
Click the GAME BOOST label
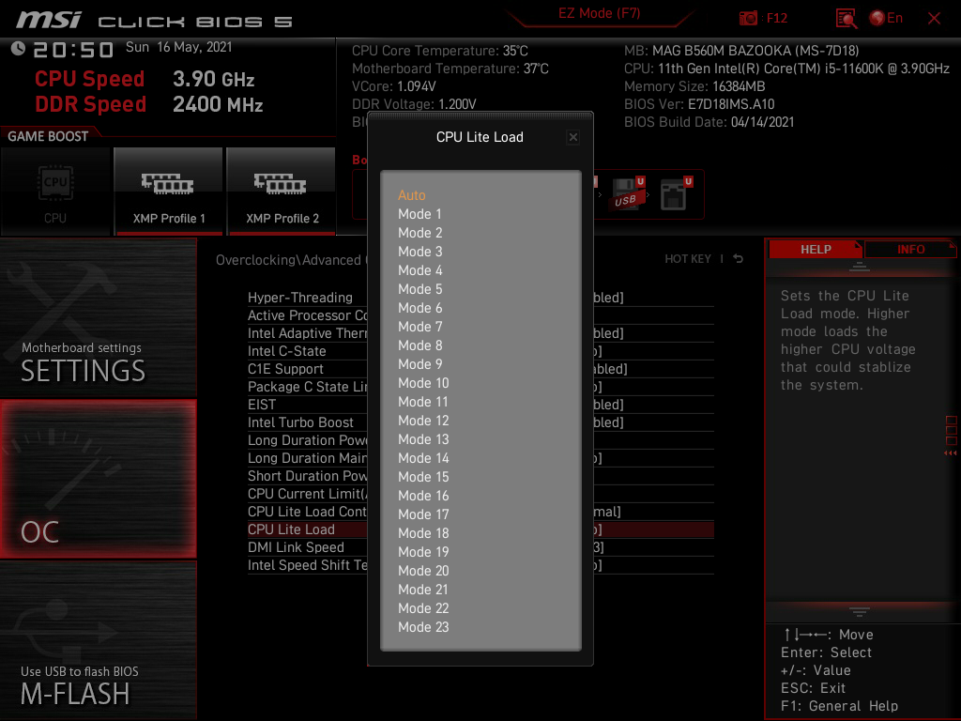[x=48, y=136]
